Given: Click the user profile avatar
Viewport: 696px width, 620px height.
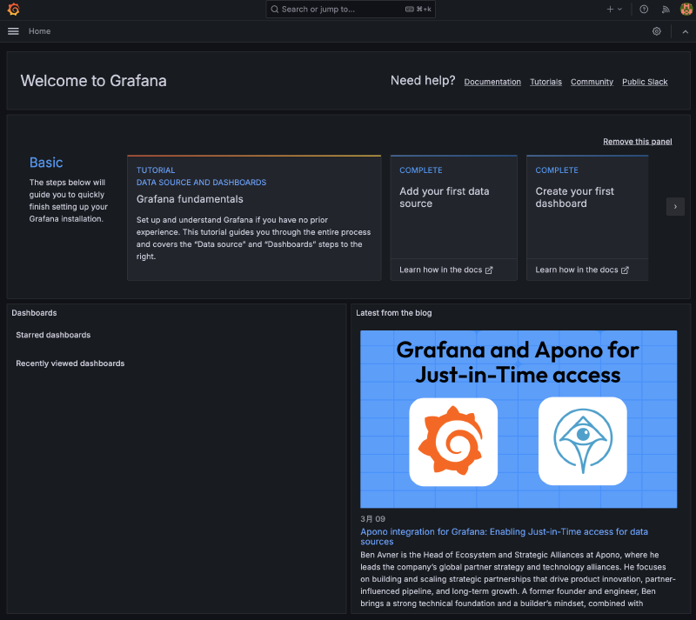Looking at the screenshot, I should 686,10.
